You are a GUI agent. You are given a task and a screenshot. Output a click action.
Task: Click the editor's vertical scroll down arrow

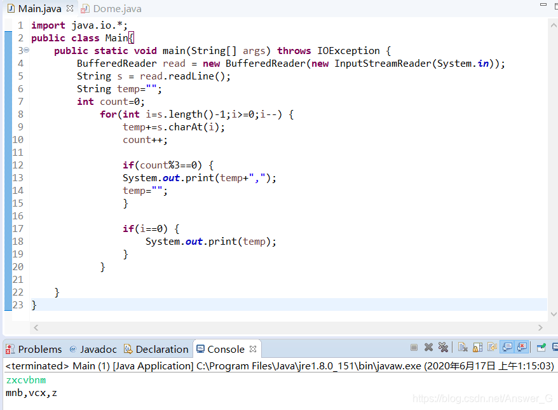click(554, 314)
